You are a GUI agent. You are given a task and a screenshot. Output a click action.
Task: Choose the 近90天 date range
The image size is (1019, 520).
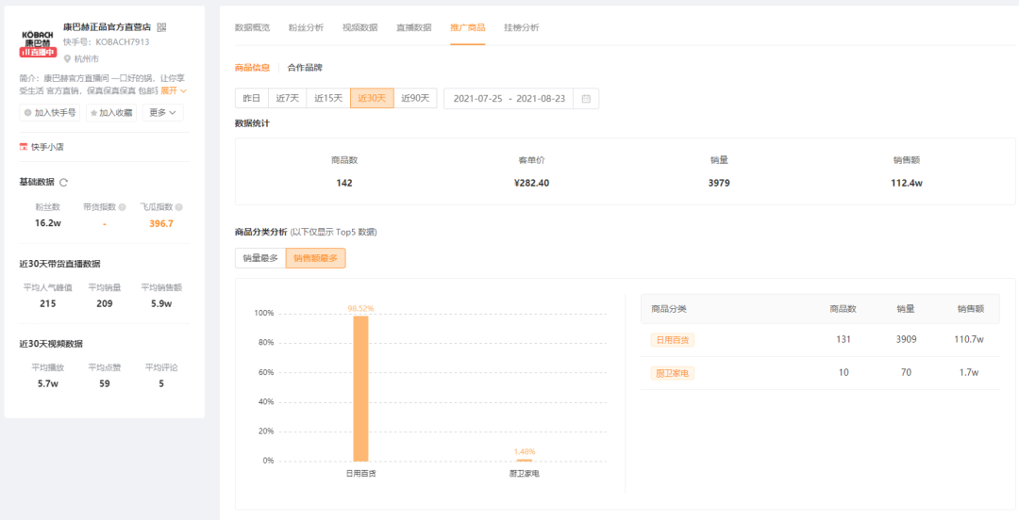click(x=415, y=98)
